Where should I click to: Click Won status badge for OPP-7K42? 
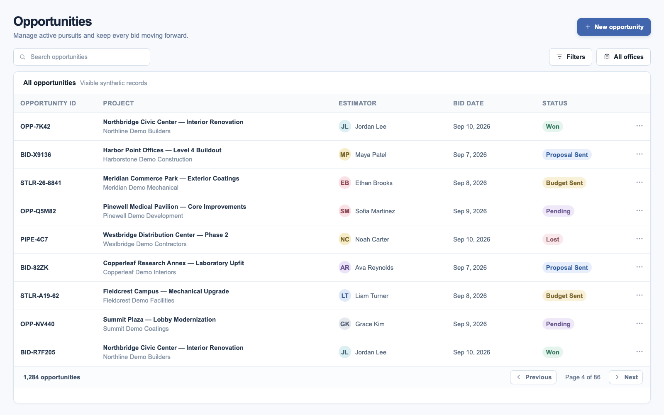coord(552,127)
